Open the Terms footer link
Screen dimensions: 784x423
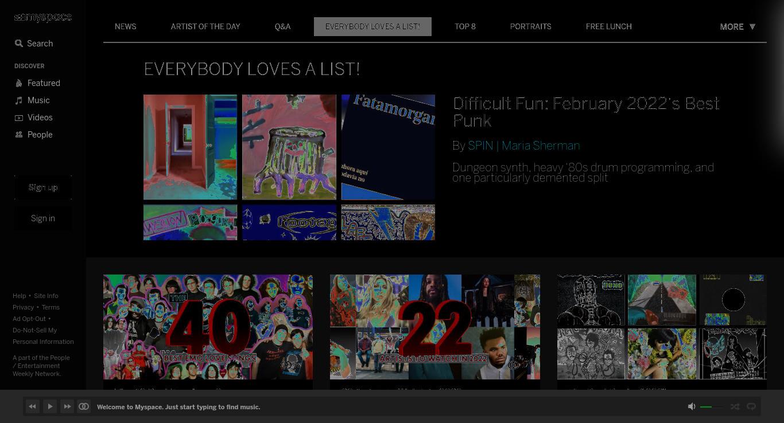tap(51, 307)
